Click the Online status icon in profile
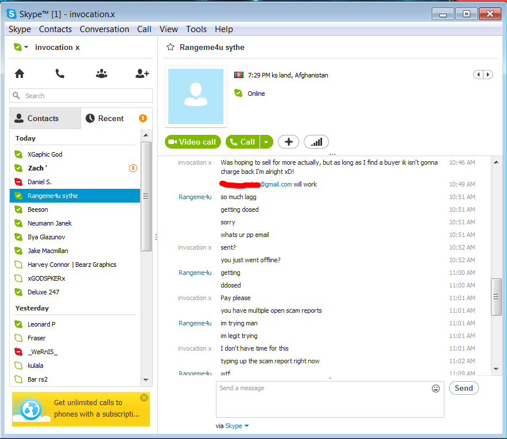This screenshot has width=507, height=439. coord(238,94)
